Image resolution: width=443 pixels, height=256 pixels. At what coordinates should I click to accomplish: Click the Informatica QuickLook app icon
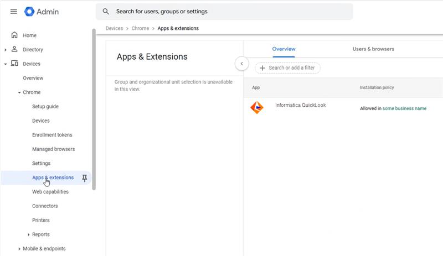coord(257,107)
